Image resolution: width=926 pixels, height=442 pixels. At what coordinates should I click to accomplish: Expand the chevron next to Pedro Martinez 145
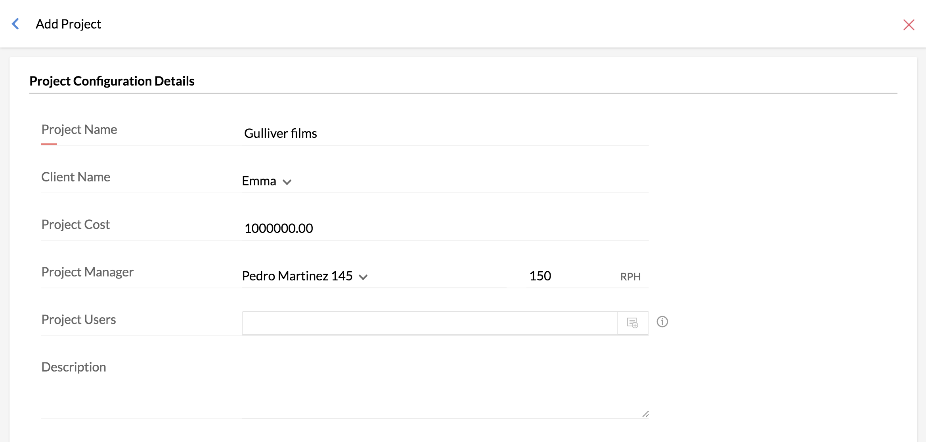(x=363, y=277)
